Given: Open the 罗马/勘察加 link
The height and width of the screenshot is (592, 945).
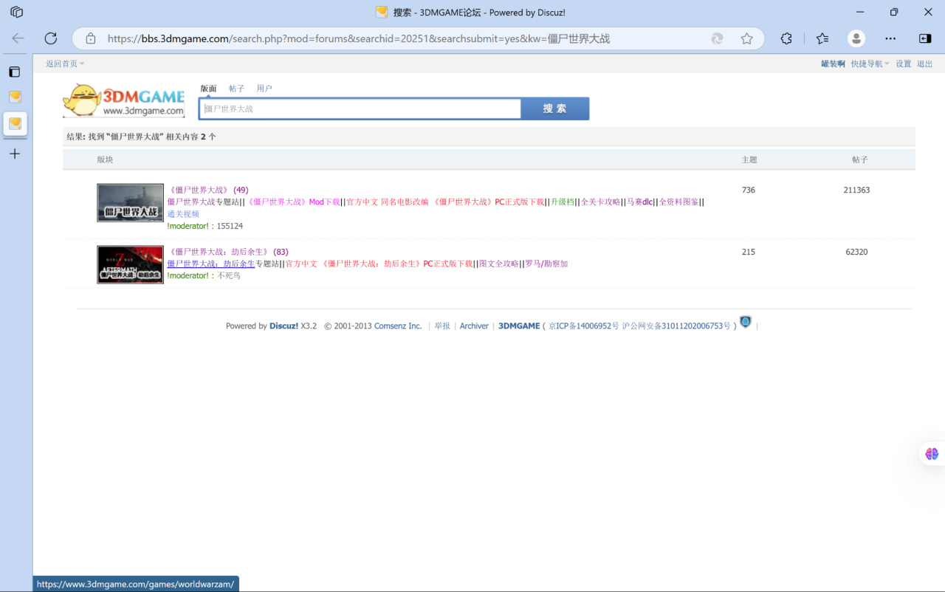Looking at the screenshot, I should coord(546,264).
